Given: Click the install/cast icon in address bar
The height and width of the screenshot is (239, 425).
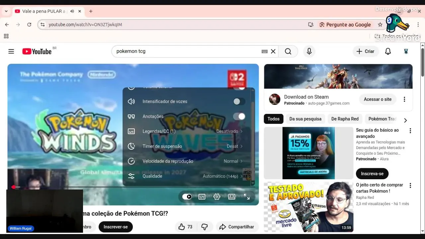Looking at the screenshot, I should point(311,25).
